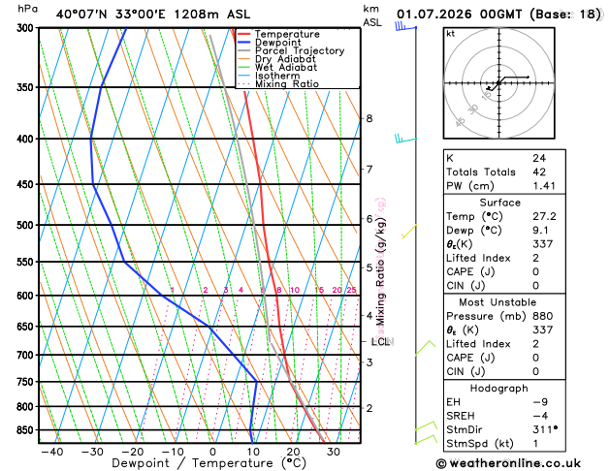Screen dimensions: 610x471
Task: Click the Hodograph section heading
Action: point(498,389)
